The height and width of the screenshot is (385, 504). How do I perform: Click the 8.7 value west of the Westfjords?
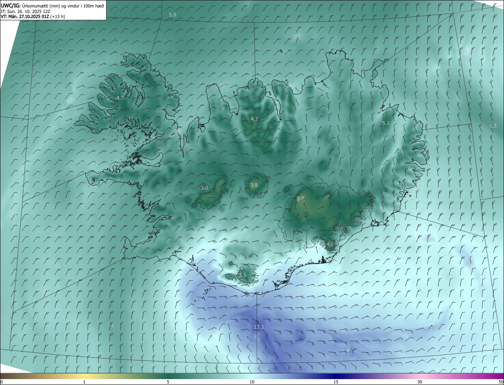tap(70, 100)
